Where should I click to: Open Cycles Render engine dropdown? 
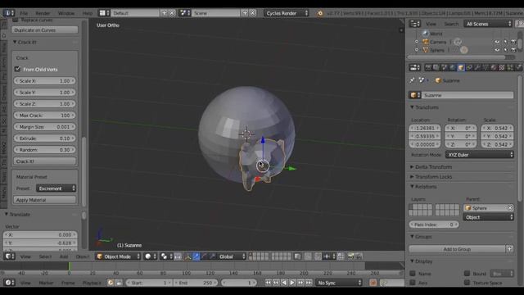(x=287, y=13)
